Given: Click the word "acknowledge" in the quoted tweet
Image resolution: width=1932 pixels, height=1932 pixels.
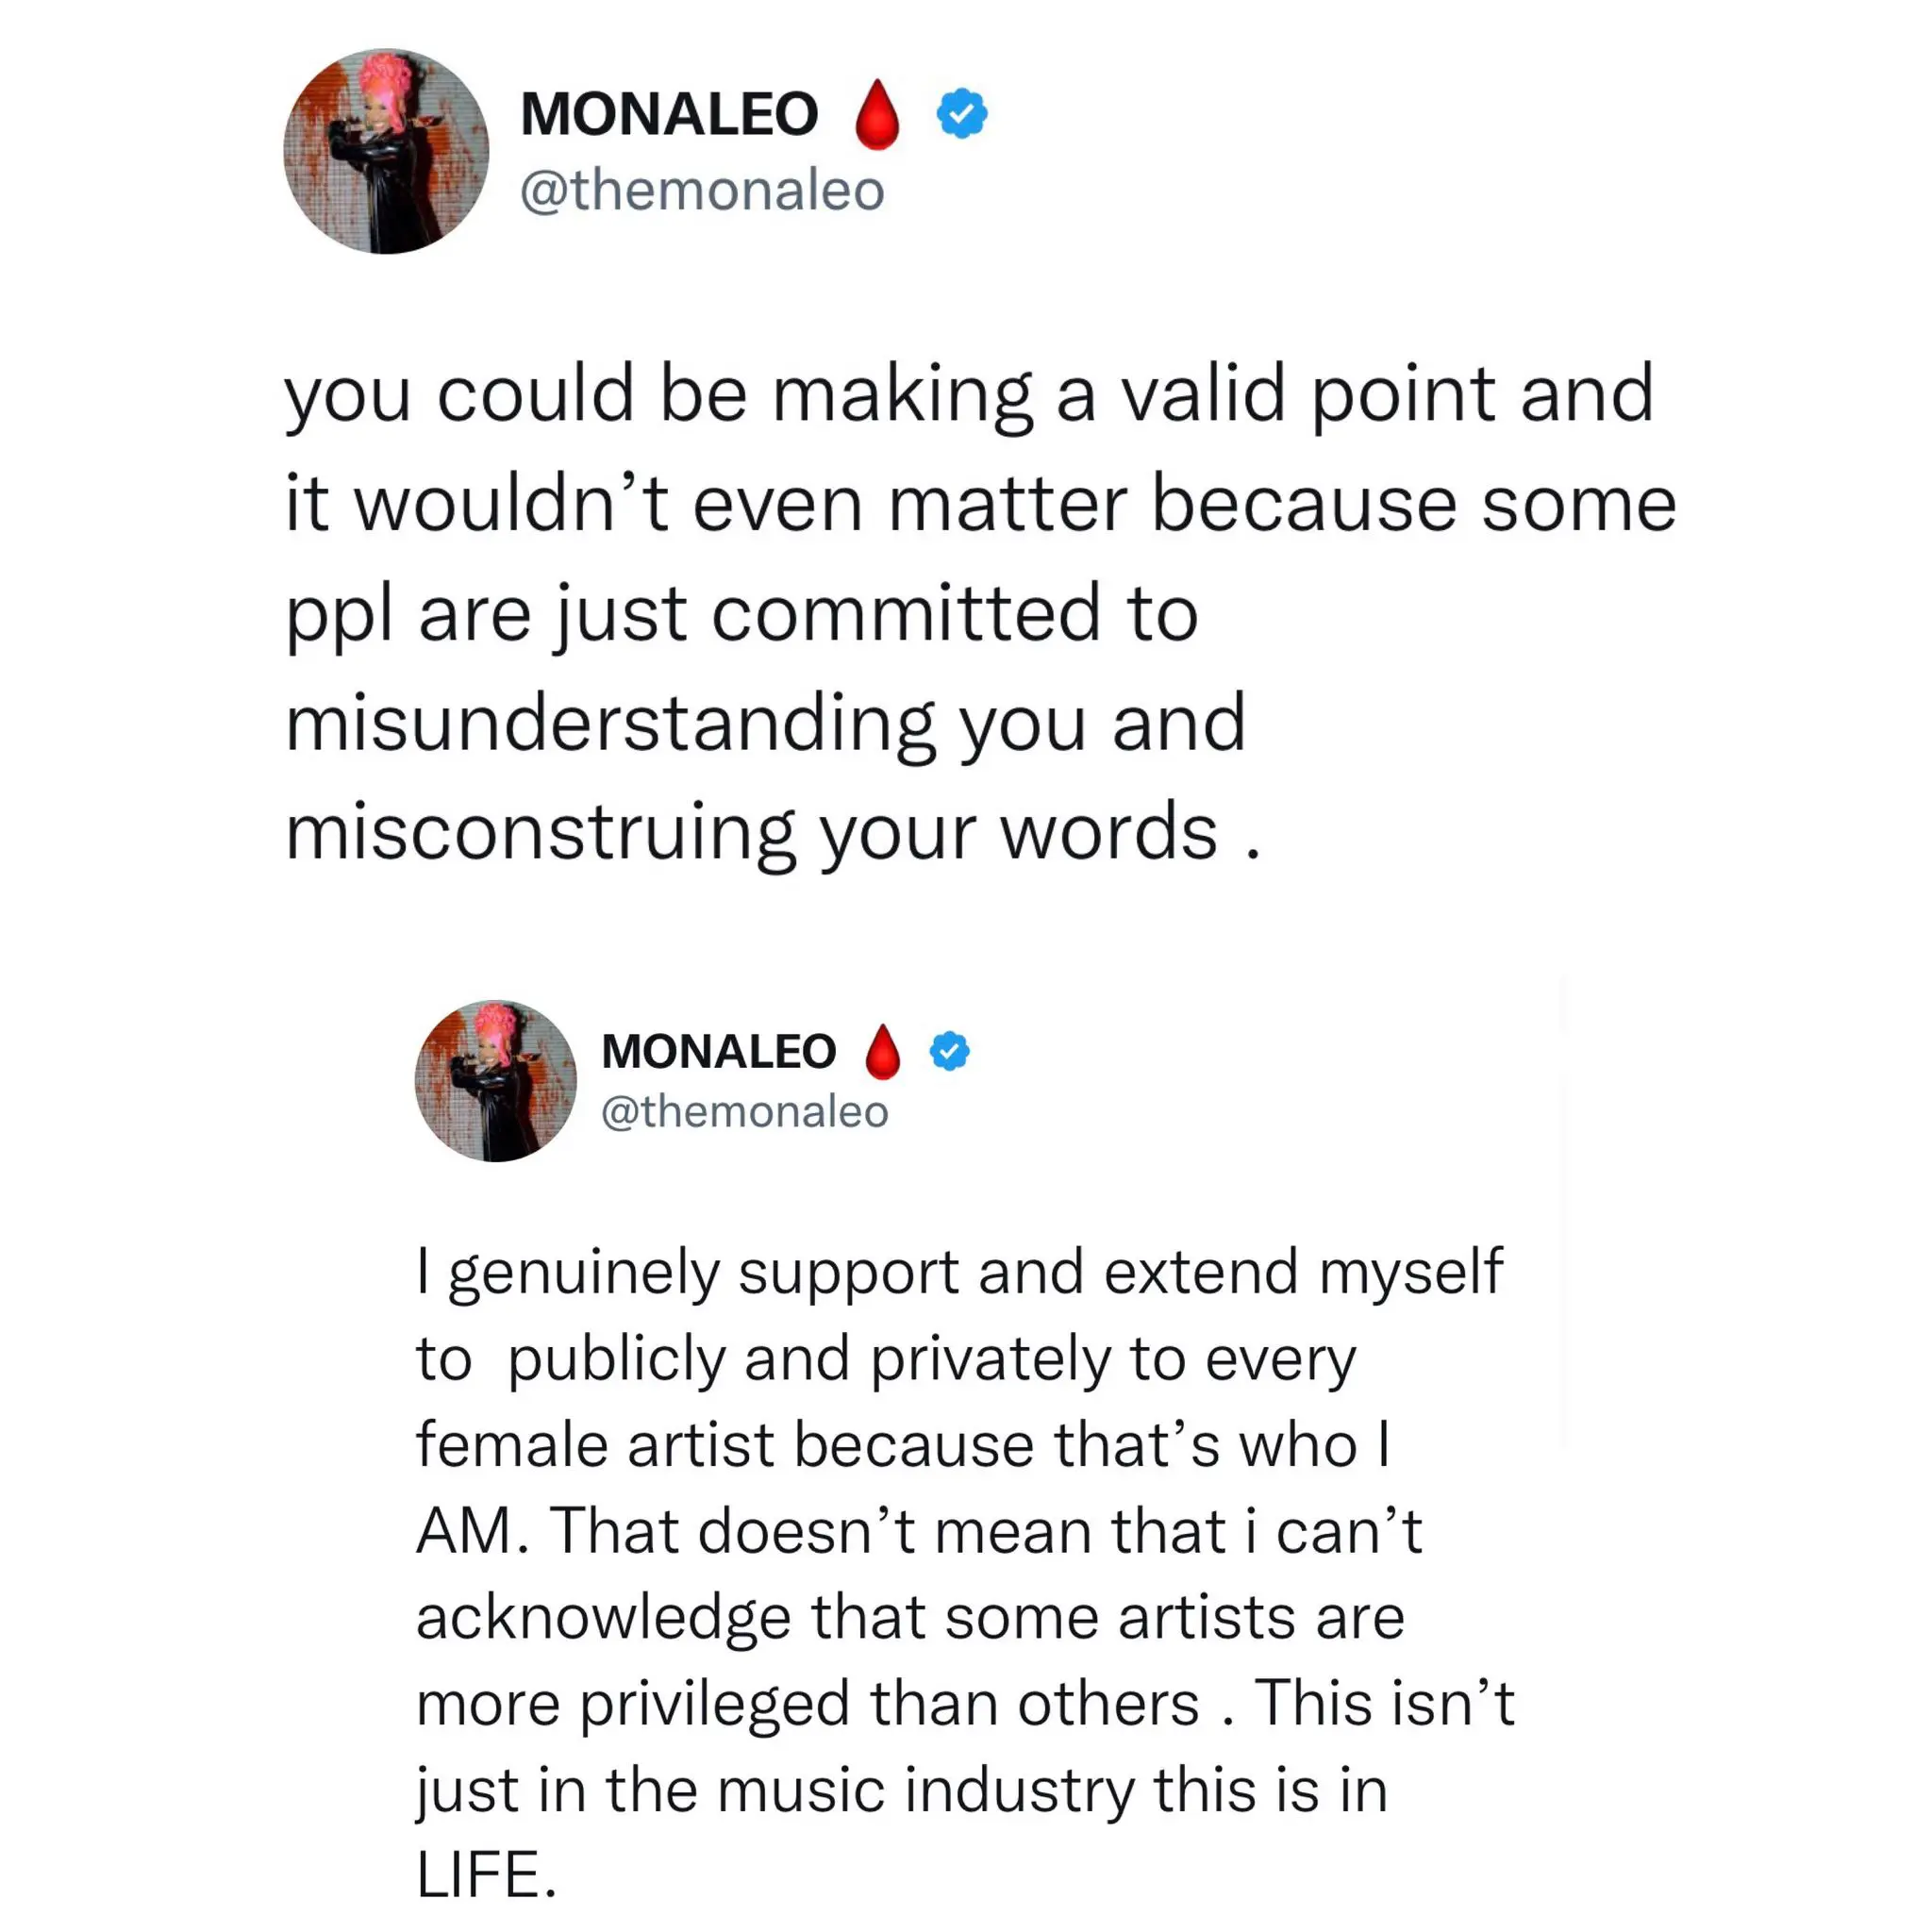Looking at the screenshot, I should tap(603, 1618).
